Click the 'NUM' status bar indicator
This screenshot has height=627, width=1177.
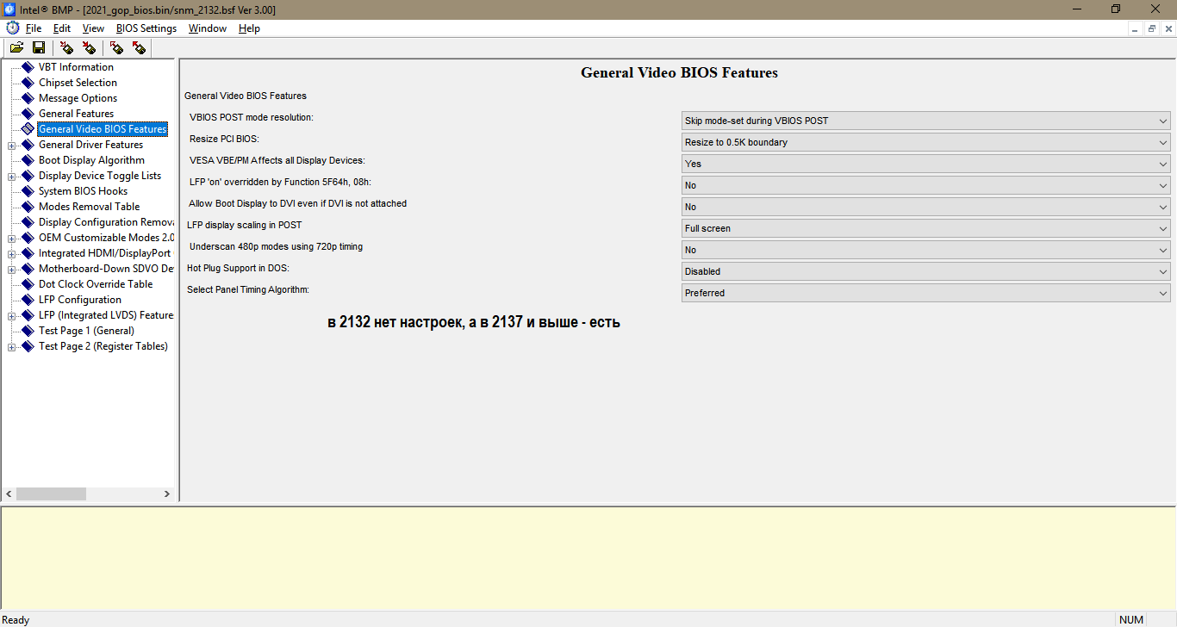pos(1131,620)
